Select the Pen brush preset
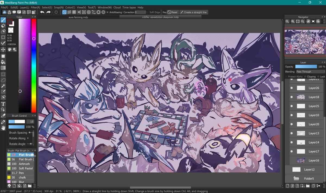 point(21,173)
